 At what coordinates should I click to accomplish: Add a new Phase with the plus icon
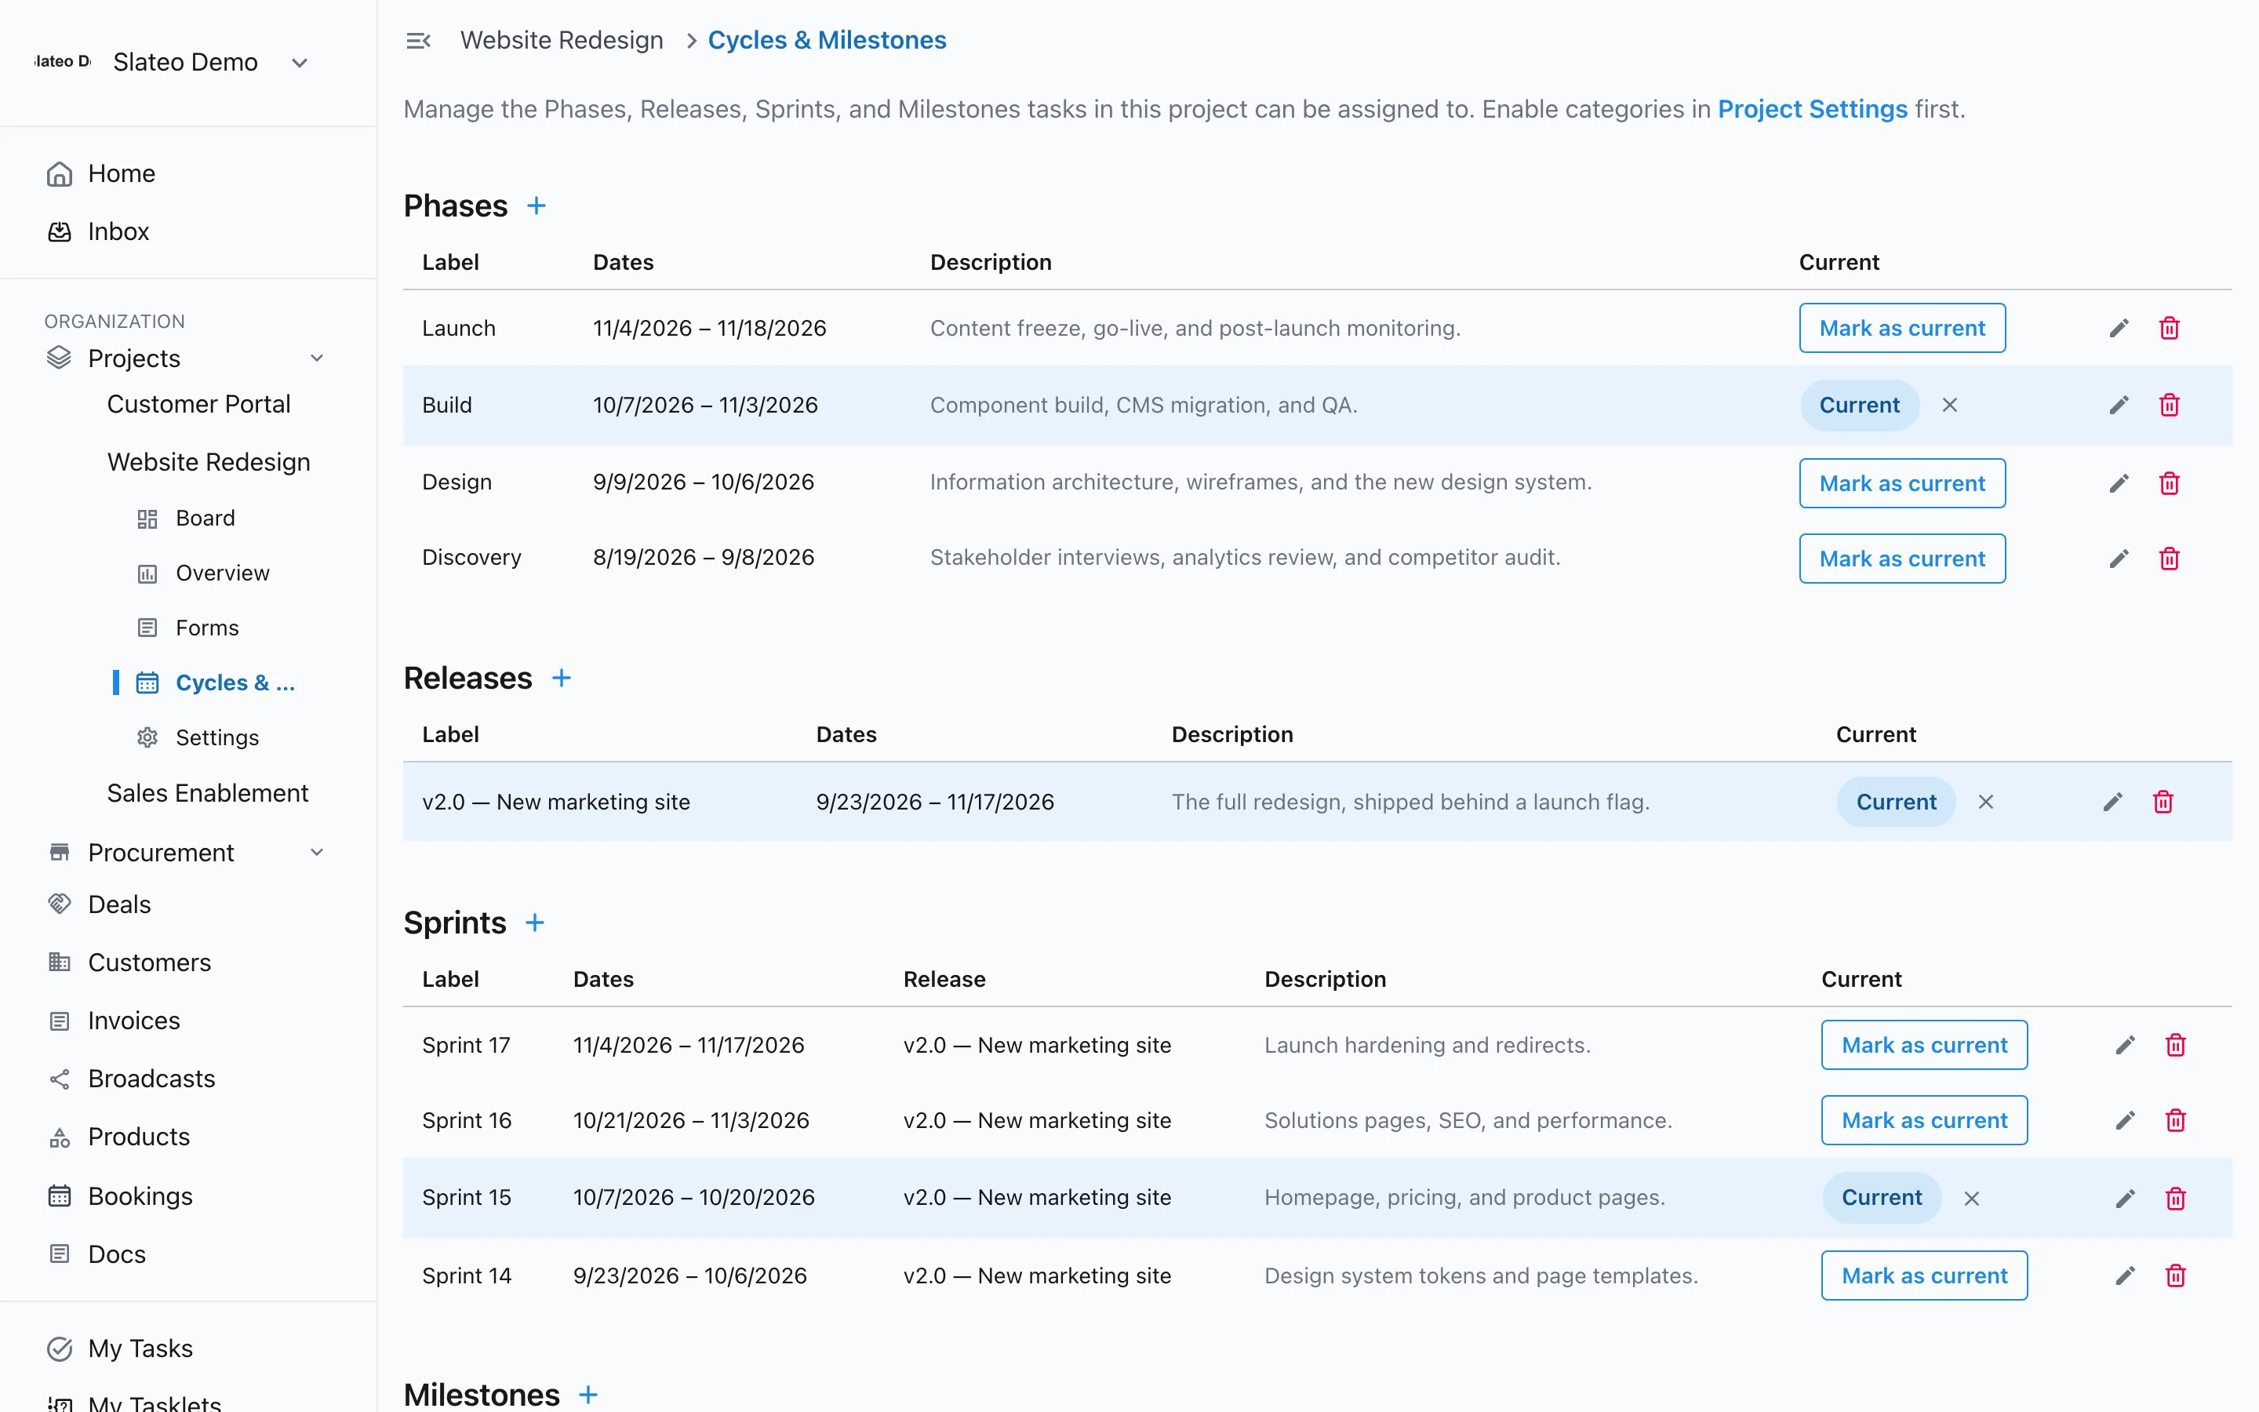point(537,206)
